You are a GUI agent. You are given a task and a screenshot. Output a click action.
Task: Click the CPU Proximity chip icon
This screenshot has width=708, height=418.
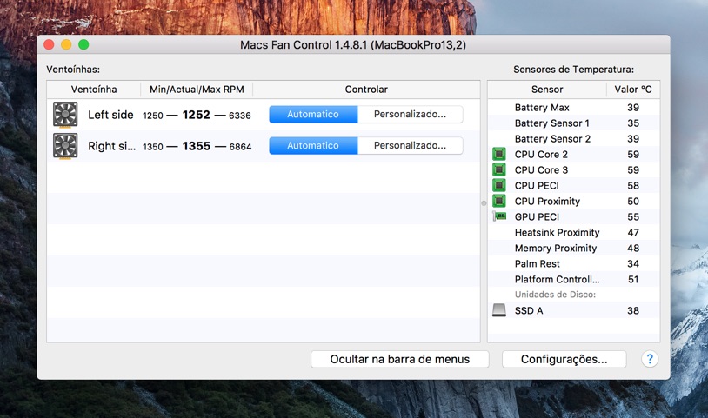(499, 202)
